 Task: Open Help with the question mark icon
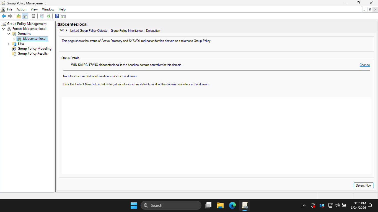click(x=57, y=16)
